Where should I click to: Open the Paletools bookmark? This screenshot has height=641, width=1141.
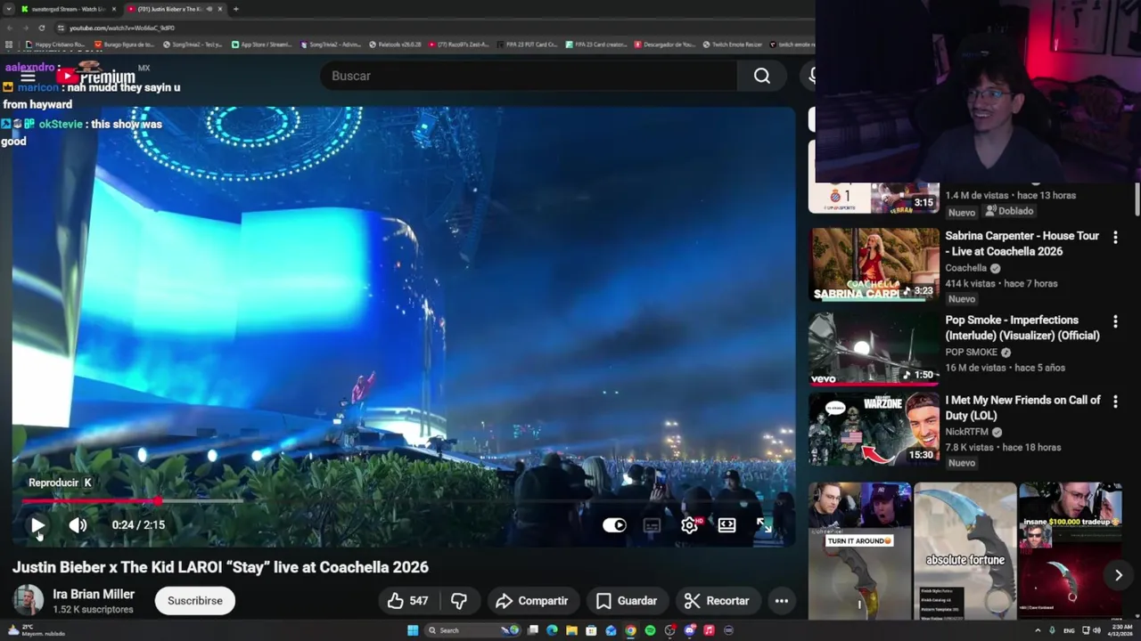[x=395, y=44]
